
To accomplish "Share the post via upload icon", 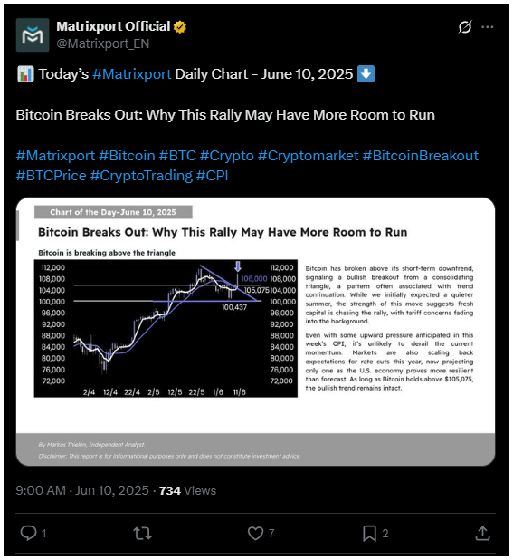I will click(483, 533).
